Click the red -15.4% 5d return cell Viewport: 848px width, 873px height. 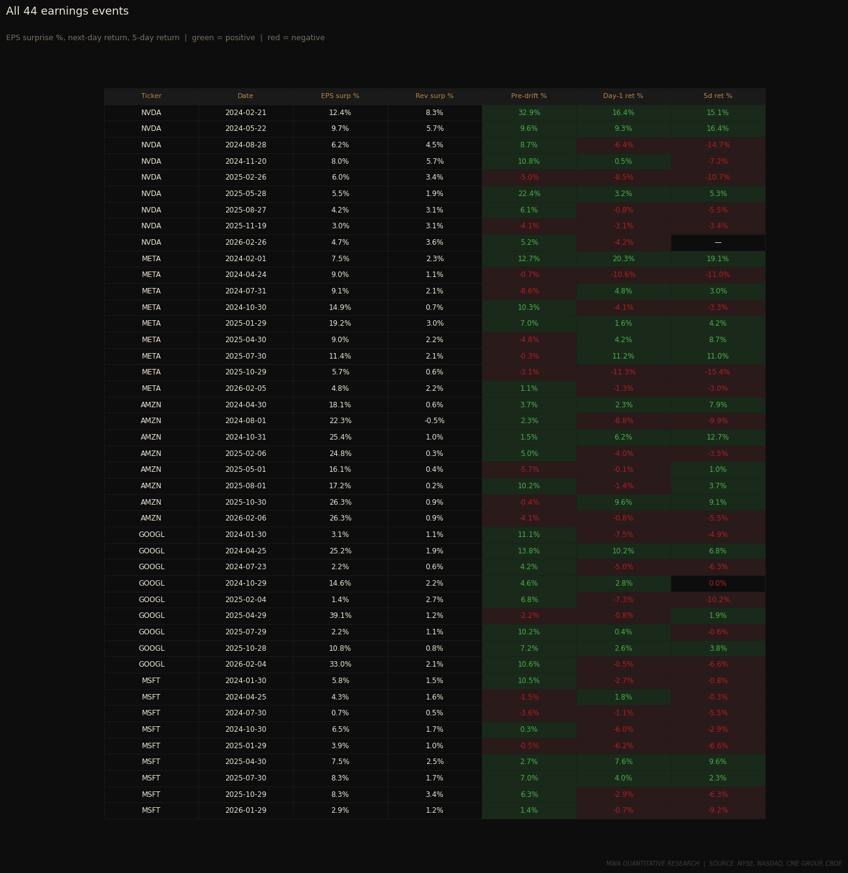click(x=718, y=373)
